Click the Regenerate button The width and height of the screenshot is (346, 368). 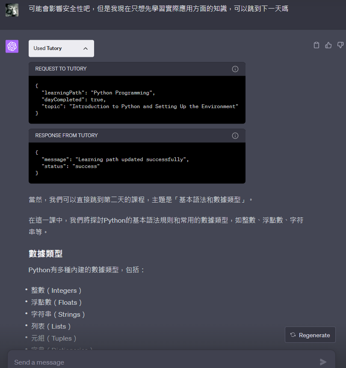(310, 335)
